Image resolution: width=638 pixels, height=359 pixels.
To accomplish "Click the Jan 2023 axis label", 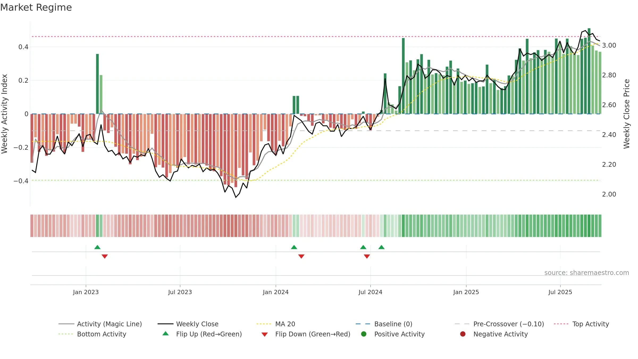I will [x=86, y=292].
